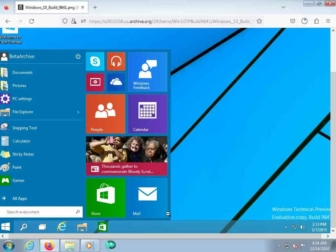Click the archive.org URL address bar
Screen dimensions: 336x252
point(170,21)
